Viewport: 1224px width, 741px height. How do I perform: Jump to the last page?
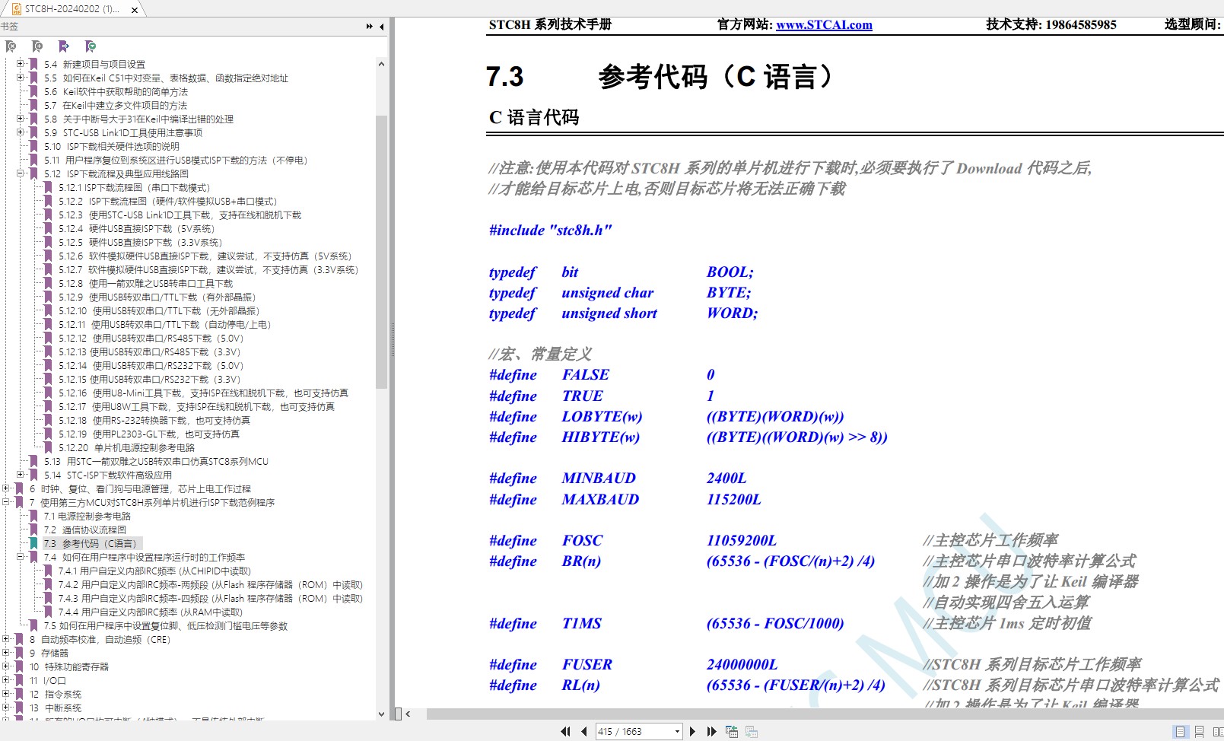tap(711, 732)
